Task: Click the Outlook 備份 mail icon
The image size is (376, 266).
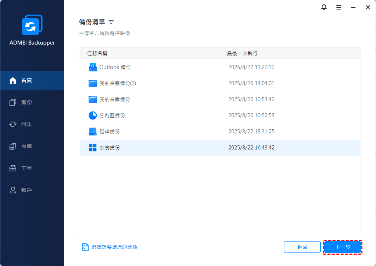Action: tap(93, 67)
